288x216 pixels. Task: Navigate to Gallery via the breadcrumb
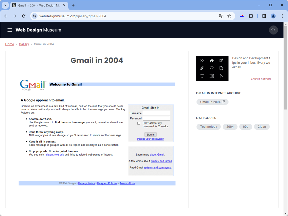pos(24,44)
